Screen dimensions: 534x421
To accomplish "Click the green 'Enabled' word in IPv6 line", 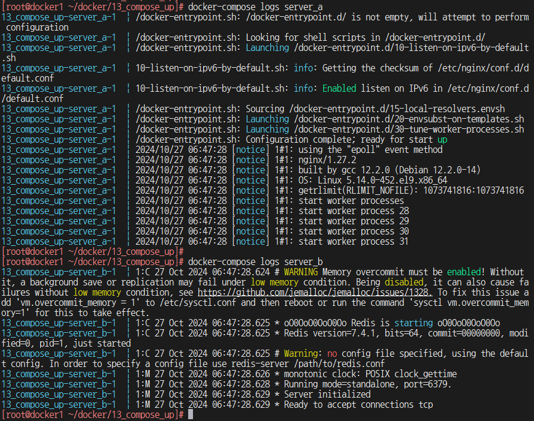I will 339,89.
